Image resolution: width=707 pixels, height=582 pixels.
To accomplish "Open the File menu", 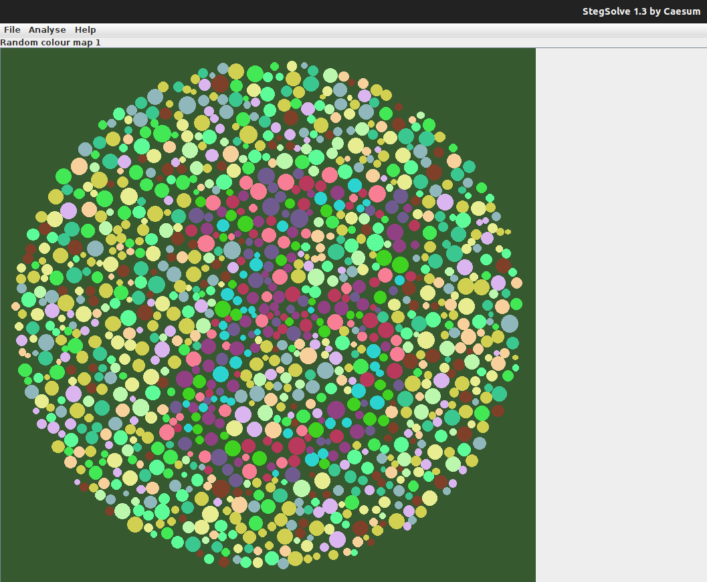I will [x=11, y=29].
